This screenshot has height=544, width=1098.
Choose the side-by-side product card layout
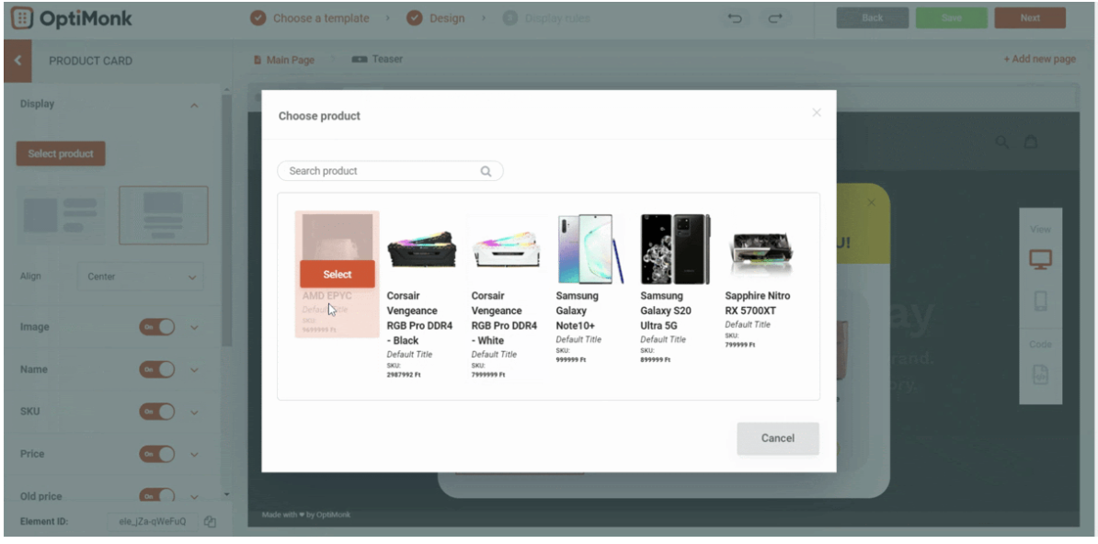61,215
